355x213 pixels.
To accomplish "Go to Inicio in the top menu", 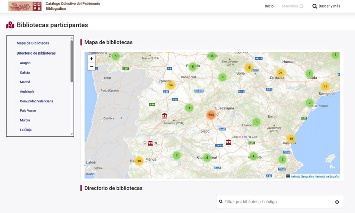I will pos(269,6).
